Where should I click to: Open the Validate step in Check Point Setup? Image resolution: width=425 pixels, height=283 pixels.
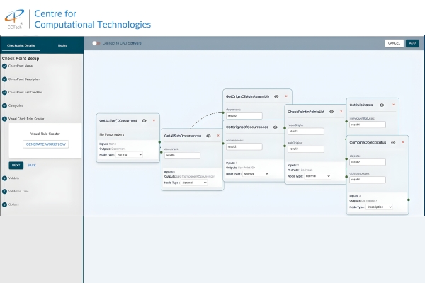coord(14,178)
